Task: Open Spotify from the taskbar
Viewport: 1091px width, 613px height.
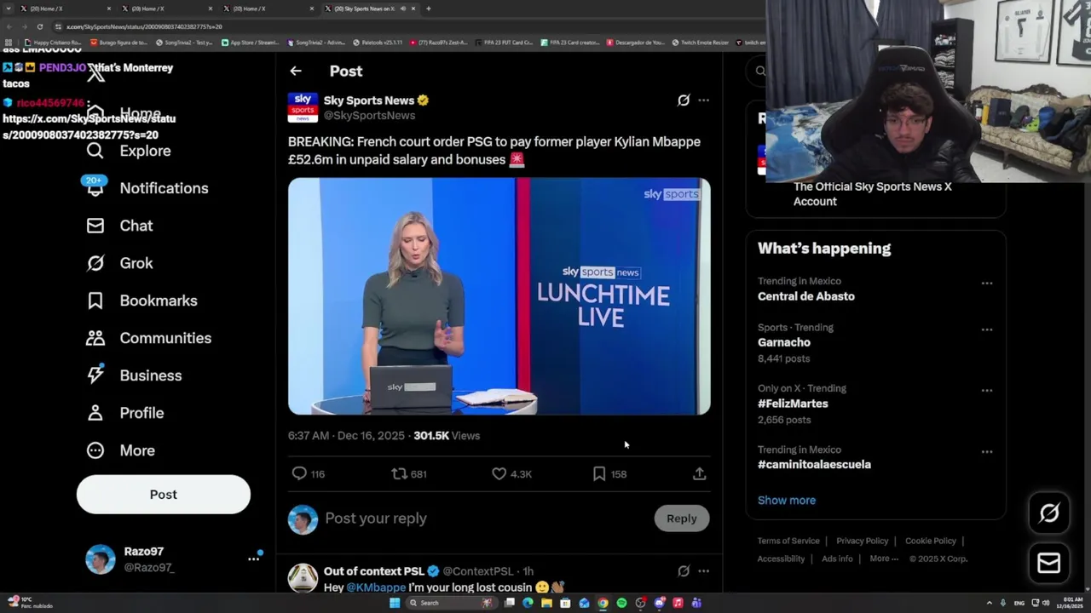Action: [621, 603]
